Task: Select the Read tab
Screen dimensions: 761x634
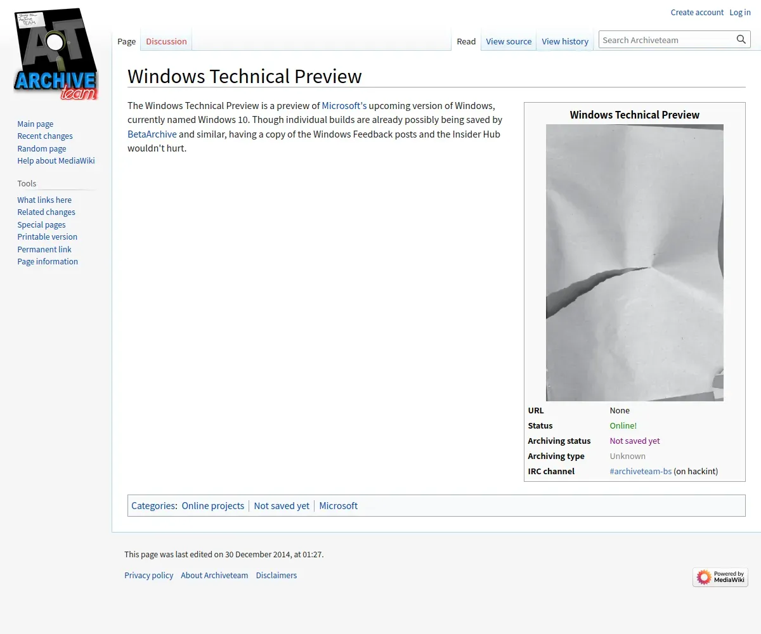Action: pyautogui.click(x=466, y=41)
